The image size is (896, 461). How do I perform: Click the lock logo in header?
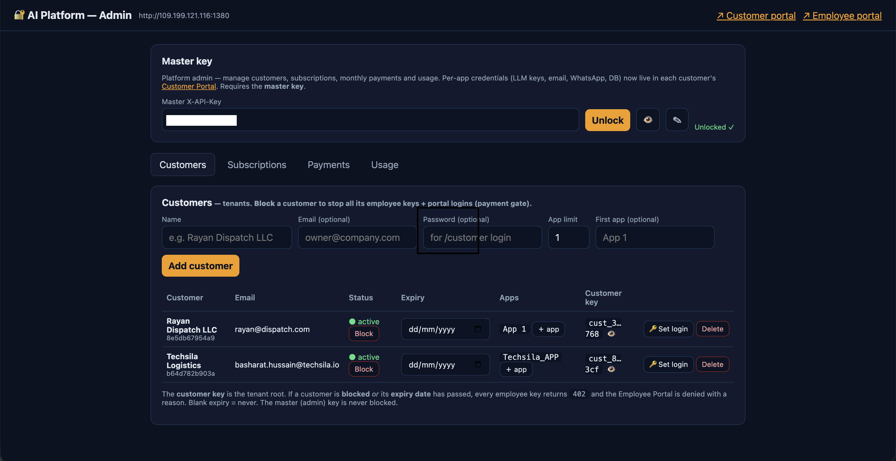pyautogui.click(x=19, y=15)
